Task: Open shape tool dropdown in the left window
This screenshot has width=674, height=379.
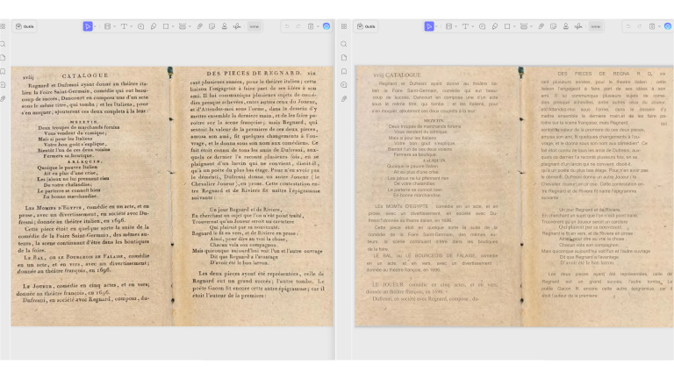Action: pyautogui.click(x=173, y=26)
